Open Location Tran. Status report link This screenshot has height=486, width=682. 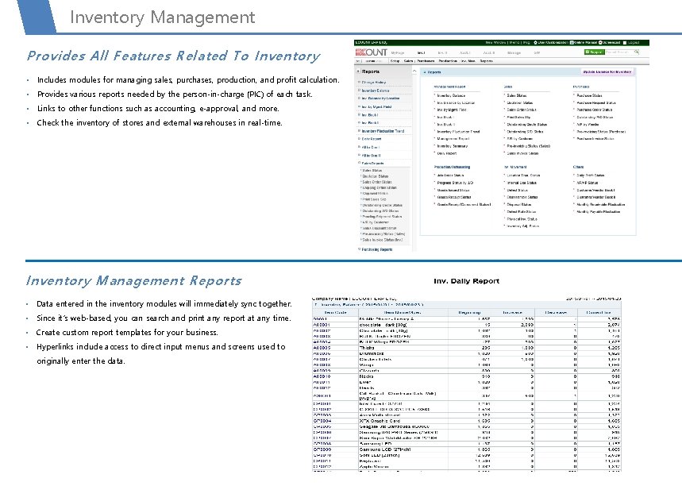click(x=523, y=175)
